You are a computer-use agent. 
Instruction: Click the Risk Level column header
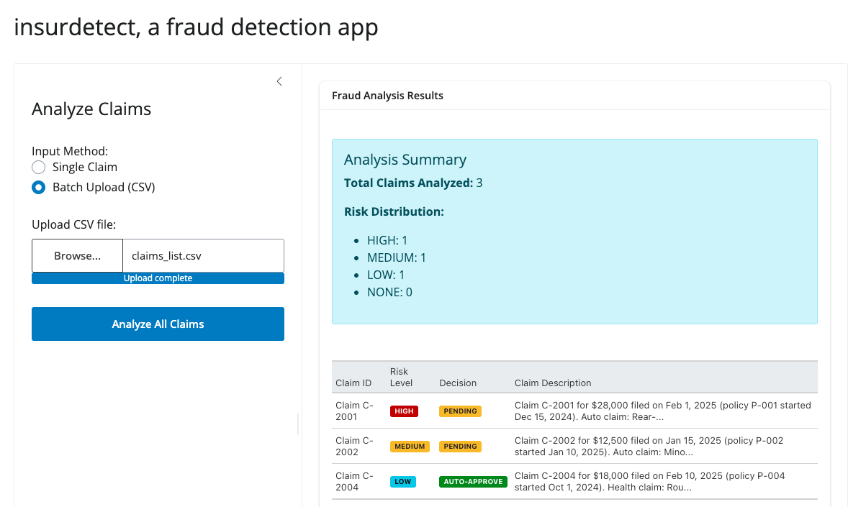coord(401,378)
